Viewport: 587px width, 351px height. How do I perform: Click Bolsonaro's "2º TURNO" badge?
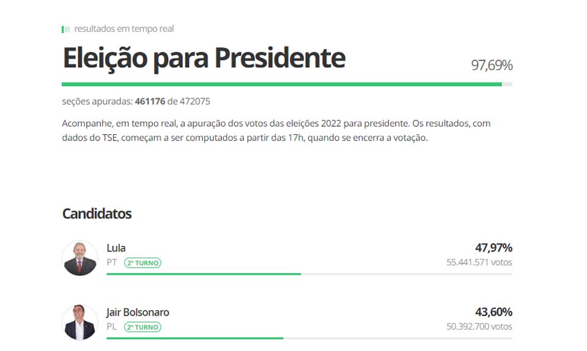point(142,327)
